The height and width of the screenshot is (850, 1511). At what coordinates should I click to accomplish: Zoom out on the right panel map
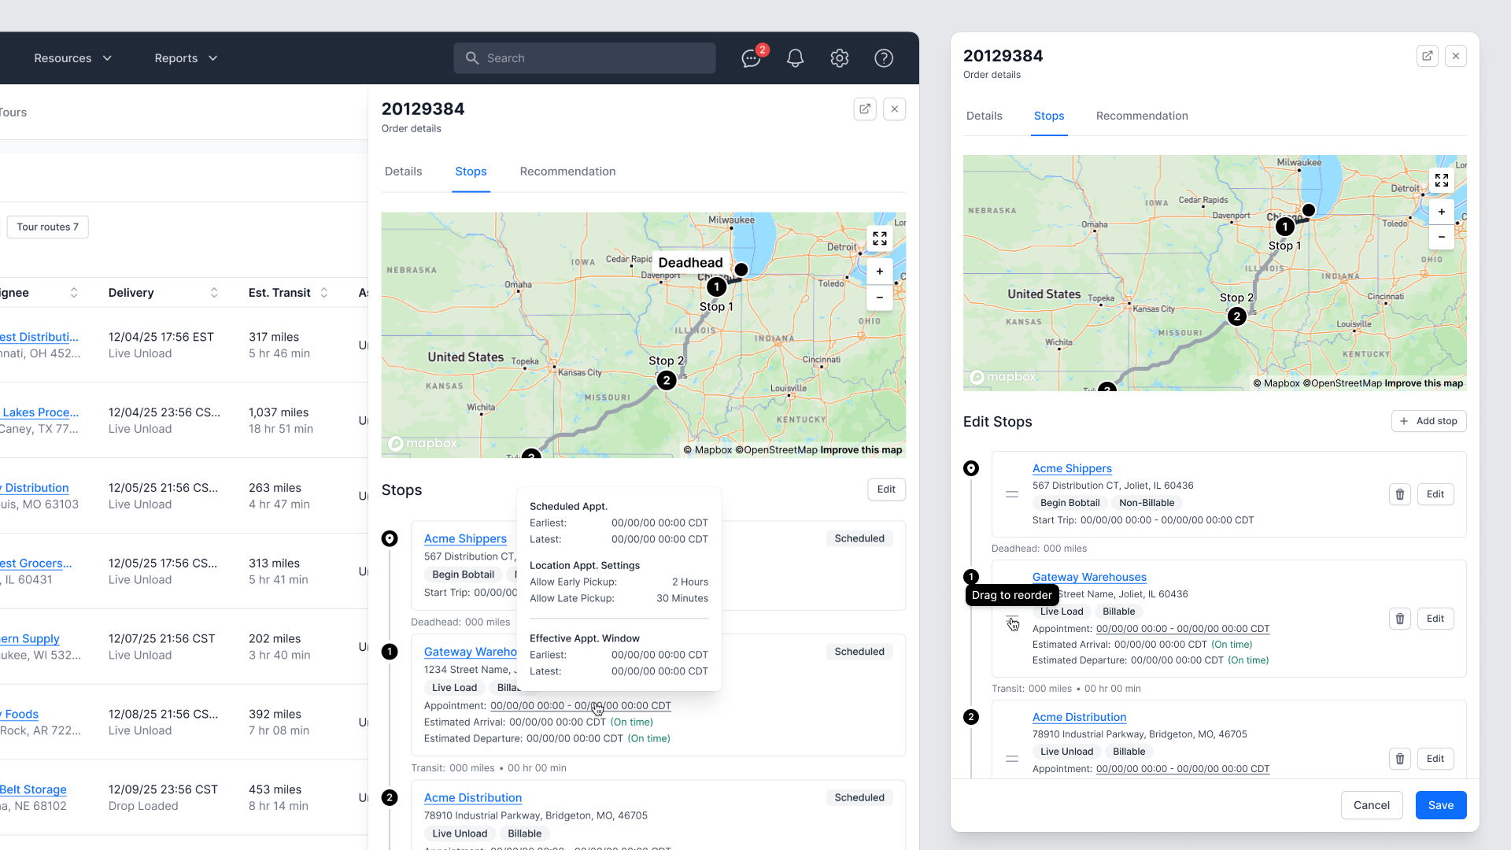pyautogui.click(x=1441, y=237)
